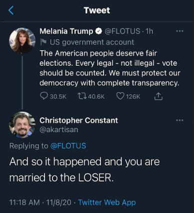
Task: Click the Melania Trump display name
Action: 66,31
